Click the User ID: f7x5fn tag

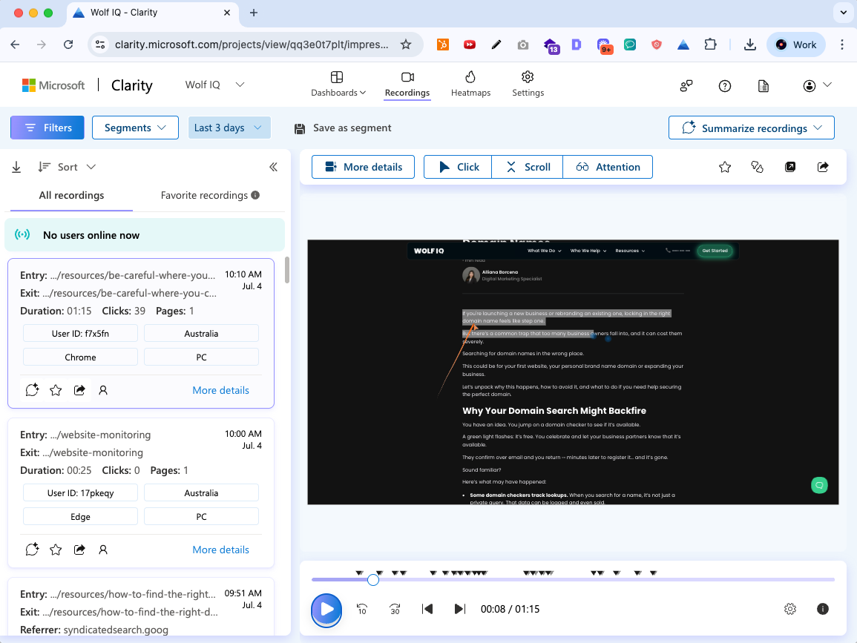click(80, 333)
